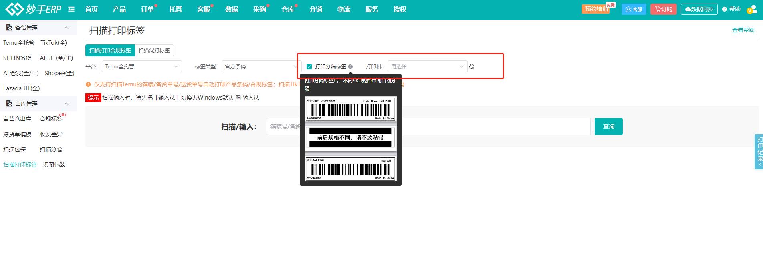Open the 客服 top menu
This screenshot has width=763, height=259.
pyautogui.click(x=204, y=9)
